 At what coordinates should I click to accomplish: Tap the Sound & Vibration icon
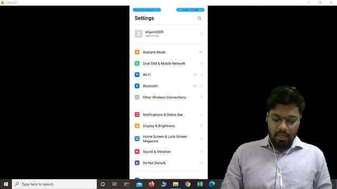pos(137,152)
